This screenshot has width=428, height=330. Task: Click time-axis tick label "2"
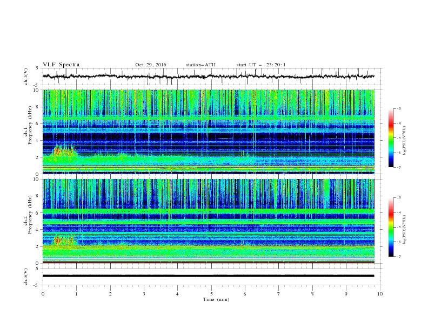[x=110, y=294]
